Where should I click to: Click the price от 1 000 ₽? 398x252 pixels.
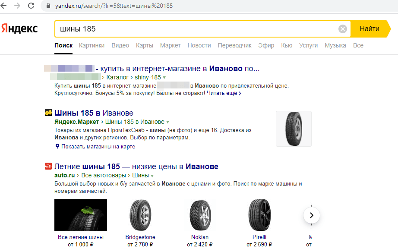click(81, 244)
